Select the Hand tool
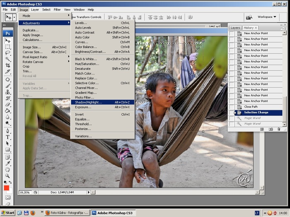 pos(7,169)
